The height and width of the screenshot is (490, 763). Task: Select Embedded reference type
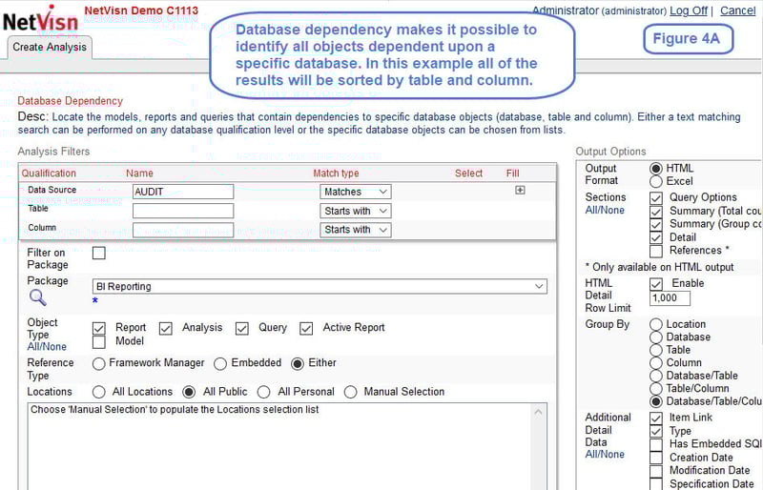(220, 363)
